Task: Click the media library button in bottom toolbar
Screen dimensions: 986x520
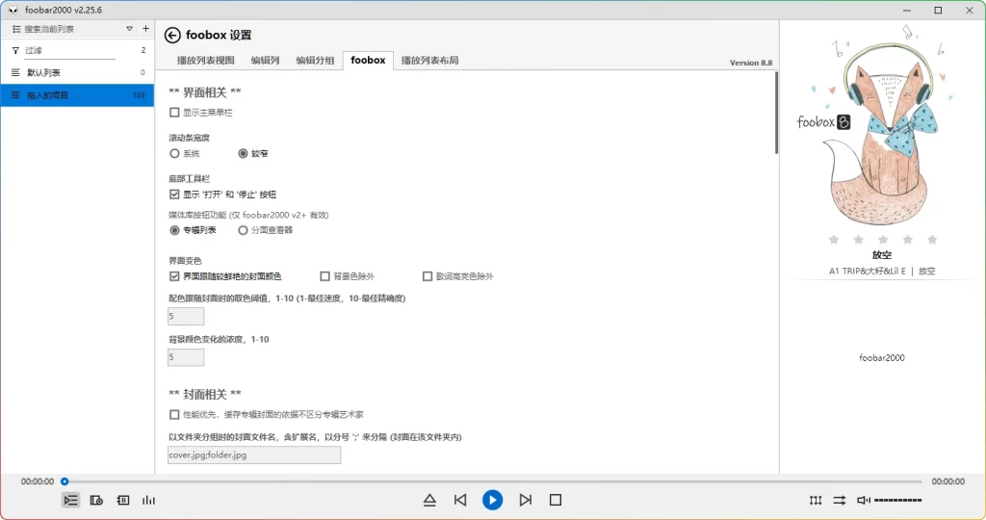Action: [x=96, y=500]
